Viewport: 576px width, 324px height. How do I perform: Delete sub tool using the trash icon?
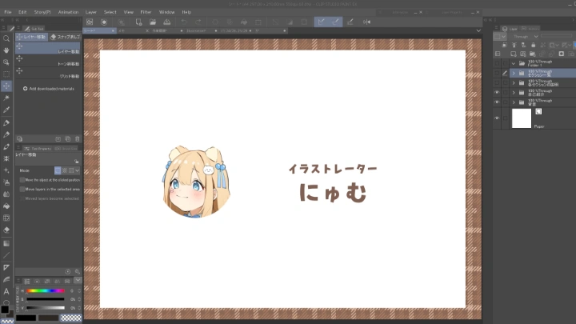[x=77, y=139]
